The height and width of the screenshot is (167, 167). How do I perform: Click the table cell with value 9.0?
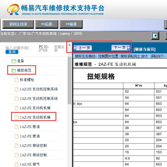tap(139, 158)
